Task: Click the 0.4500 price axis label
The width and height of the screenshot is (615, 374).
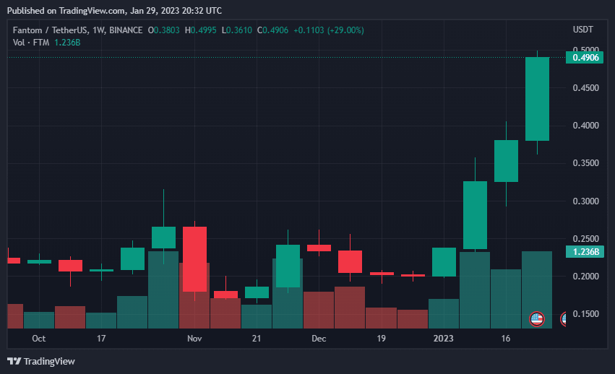Action: [585, 88]
